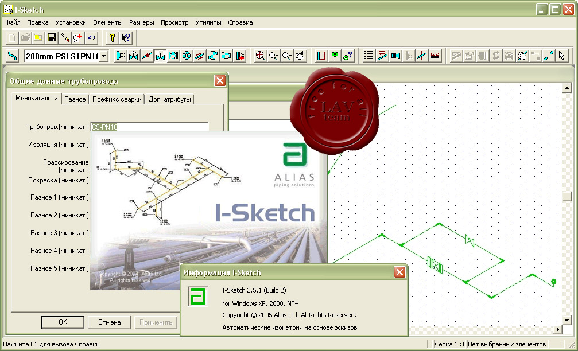The width and height of the screenshot is (578, 351).
Task: Click the red flag on pipe icon
Action: 382,56
